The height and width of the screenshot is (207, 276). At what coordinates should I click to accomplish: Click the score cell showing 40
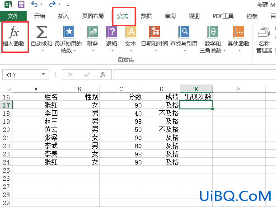[x=121, y=113]
